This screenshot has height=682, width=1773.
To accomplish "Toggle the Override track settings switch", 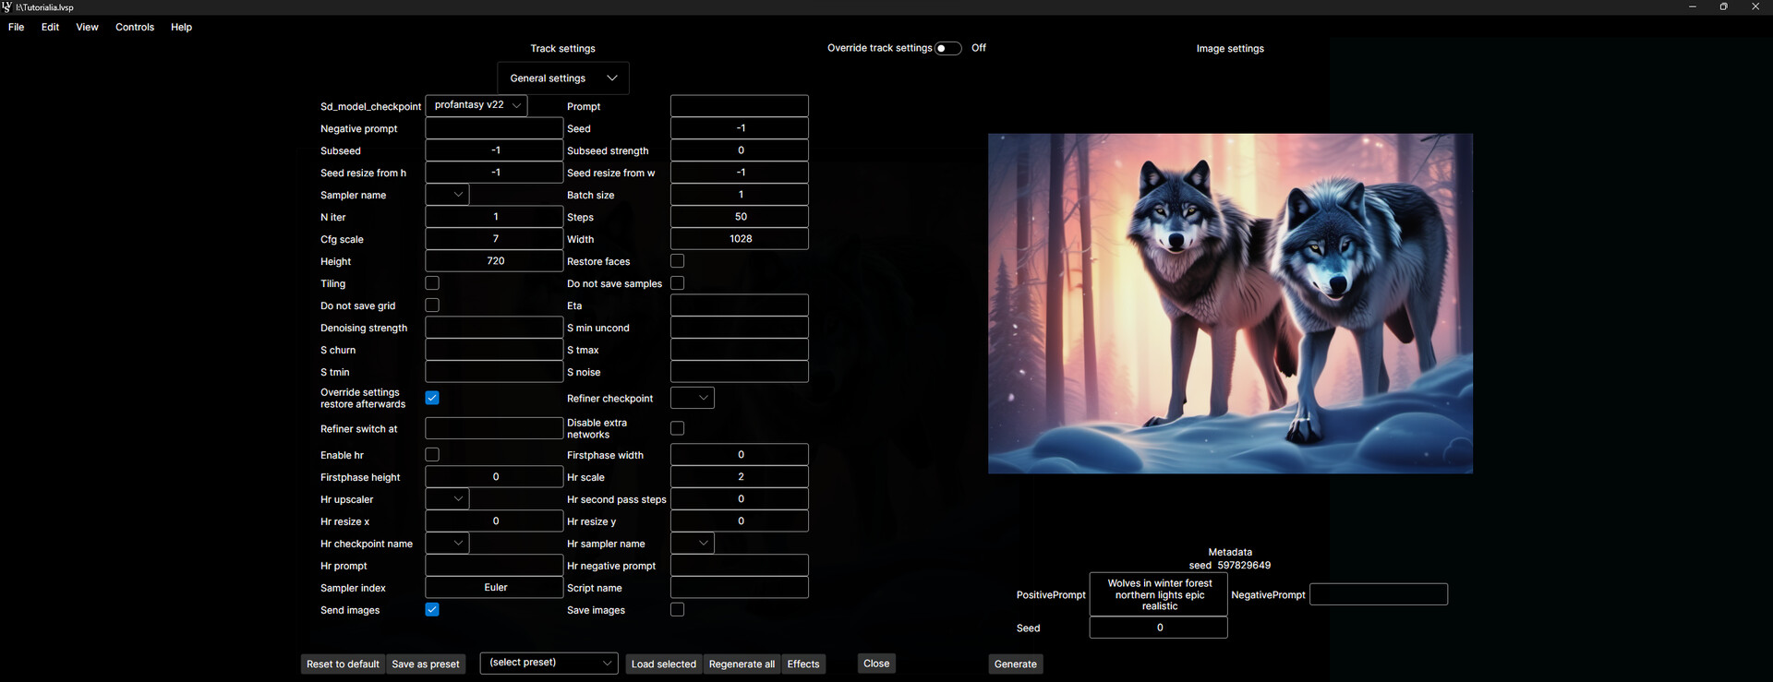I will [x=947, y=48].
